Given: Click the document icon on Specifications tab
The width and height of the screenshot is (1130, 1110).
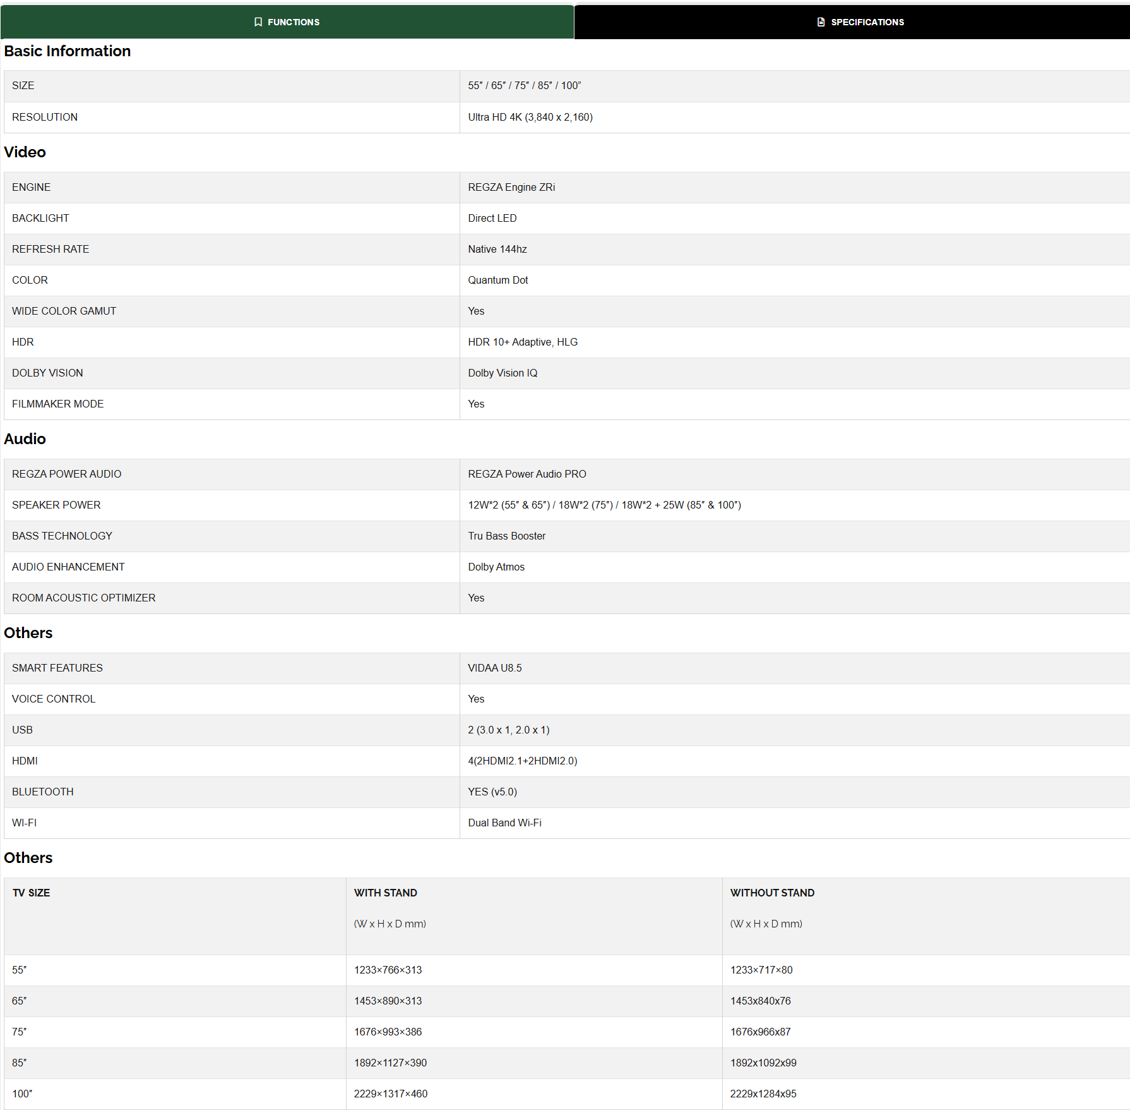Looking at the screenshot, I should [x=821, y=22].
